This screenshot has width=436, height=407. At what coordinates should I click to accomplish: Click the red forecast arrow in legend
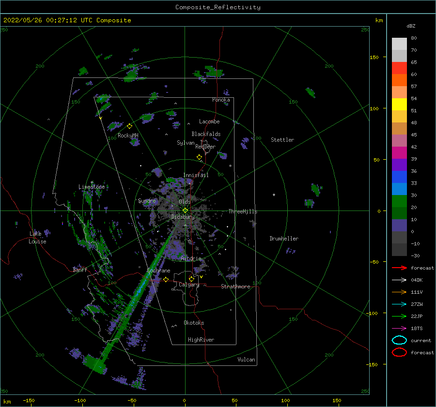pyautogui.click(x=399, y=268)
